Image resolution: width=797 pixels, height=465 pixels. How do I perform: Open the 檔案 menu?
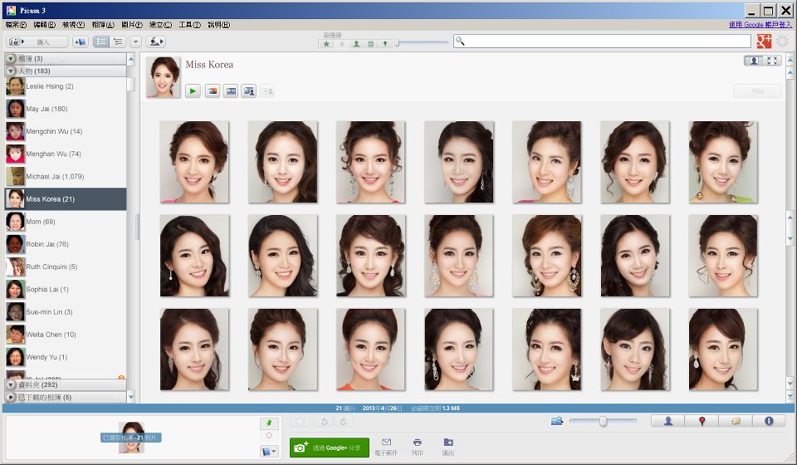[16, 25]
